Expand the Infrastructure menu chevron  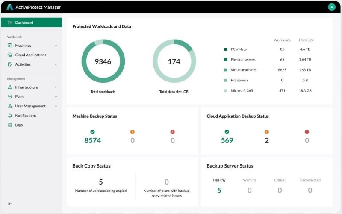[56, 87]
